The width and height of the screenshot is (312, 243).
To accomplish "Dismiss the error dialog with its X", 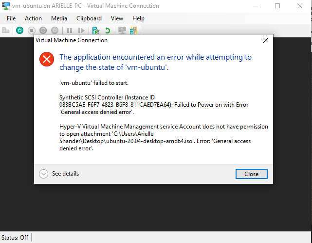I will tap(265, 41).
